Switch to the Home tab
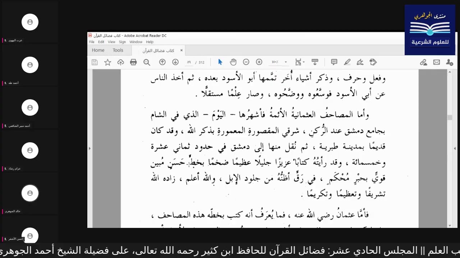The image size is (460, 258). (x=98, y=50)
